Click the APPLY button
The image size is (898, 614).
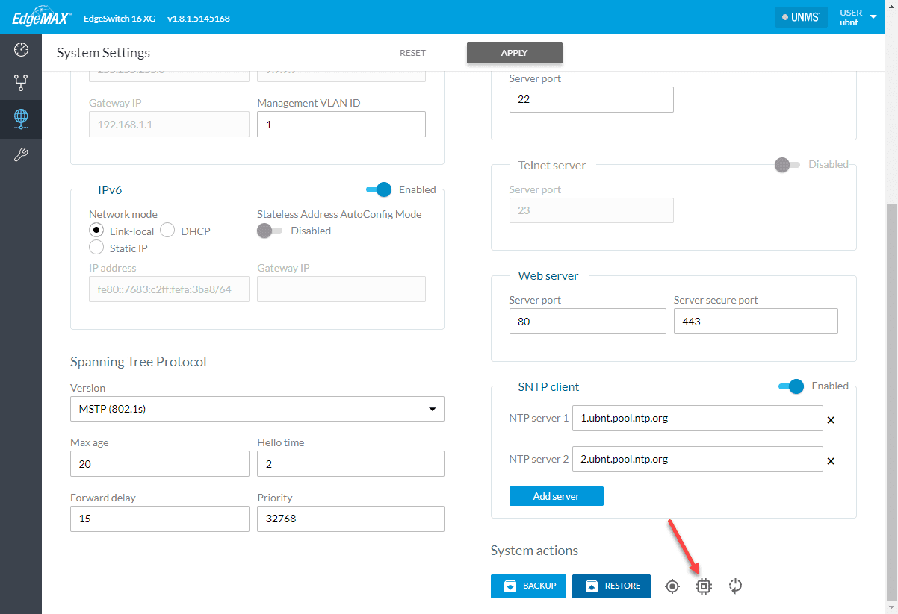point(514,53)
